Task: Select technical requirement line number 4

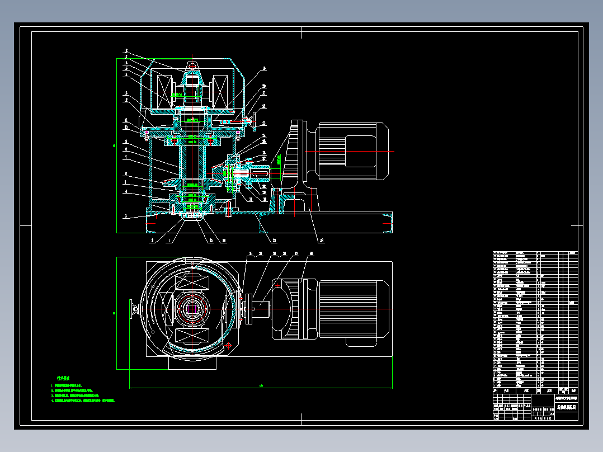Action: (x=83, y=401)
